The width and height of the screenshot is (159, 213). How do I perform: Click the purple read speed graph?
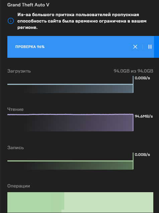70,123
